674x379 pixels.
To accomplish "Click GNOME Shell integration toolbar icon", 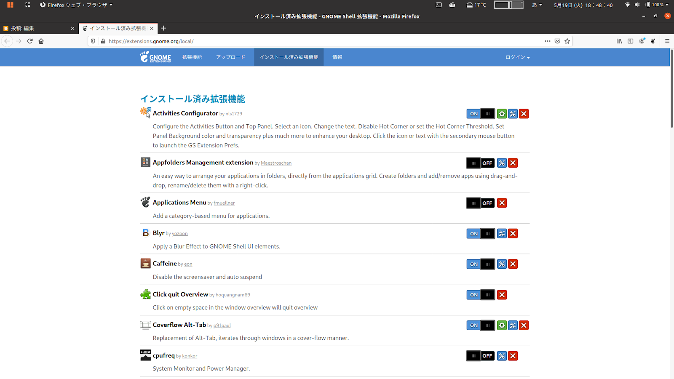I will tap(653, 41).
